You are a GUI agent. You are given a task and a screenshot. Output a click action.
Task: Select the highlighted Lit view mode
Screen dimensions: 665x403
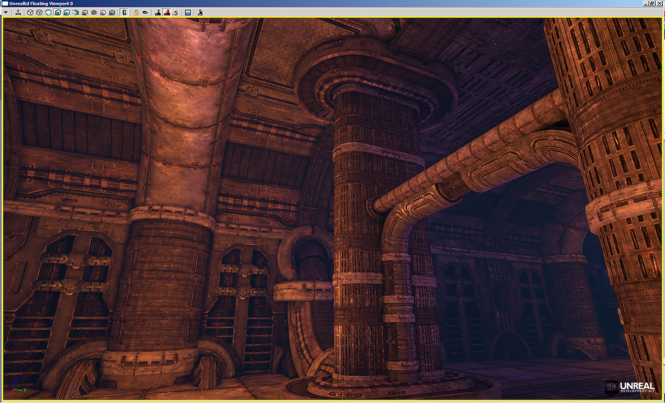58,12
